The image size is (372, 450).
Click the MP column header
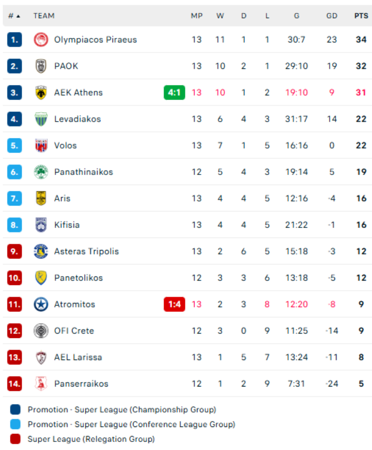point(196,16)
